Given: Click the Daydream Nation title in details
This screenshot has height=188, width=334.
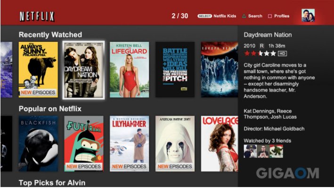Looking at the screenshot, I should 268,35.
